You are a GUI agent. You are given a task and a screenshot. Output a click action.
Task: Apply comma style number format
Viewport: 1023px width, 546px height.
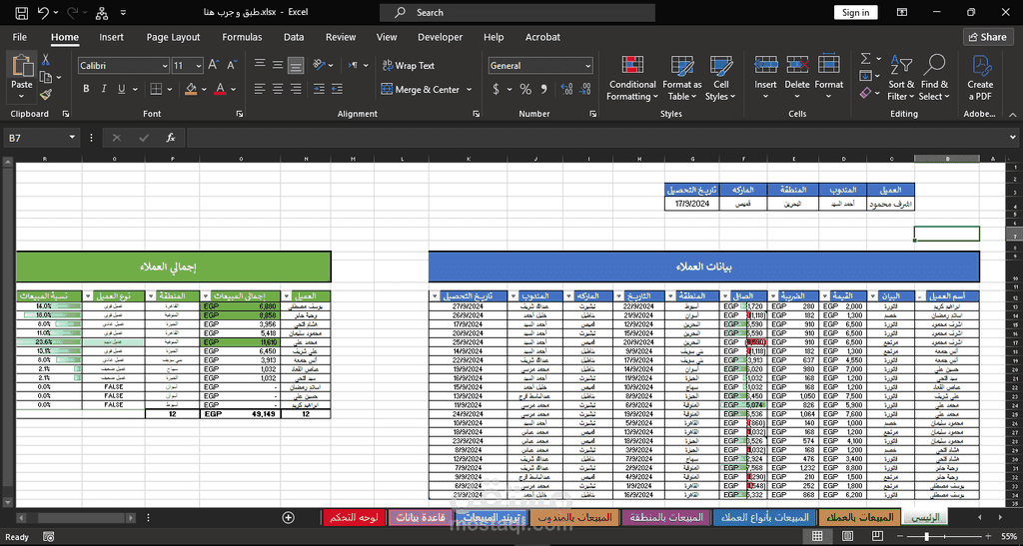point(543,89)
